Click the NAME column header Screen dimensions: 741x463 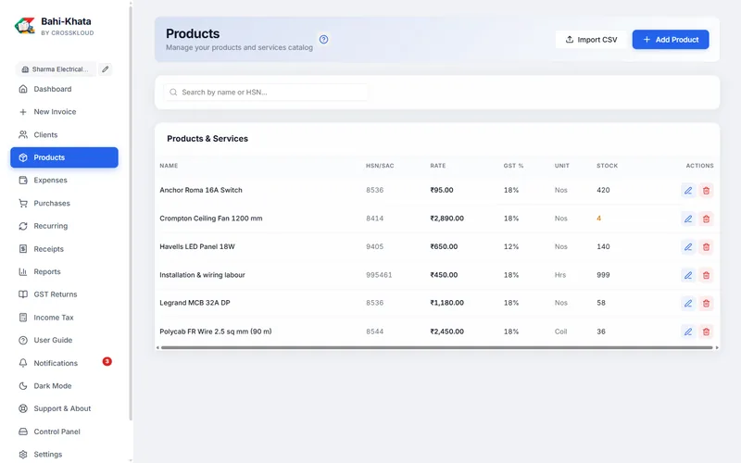tap(169, 166)
